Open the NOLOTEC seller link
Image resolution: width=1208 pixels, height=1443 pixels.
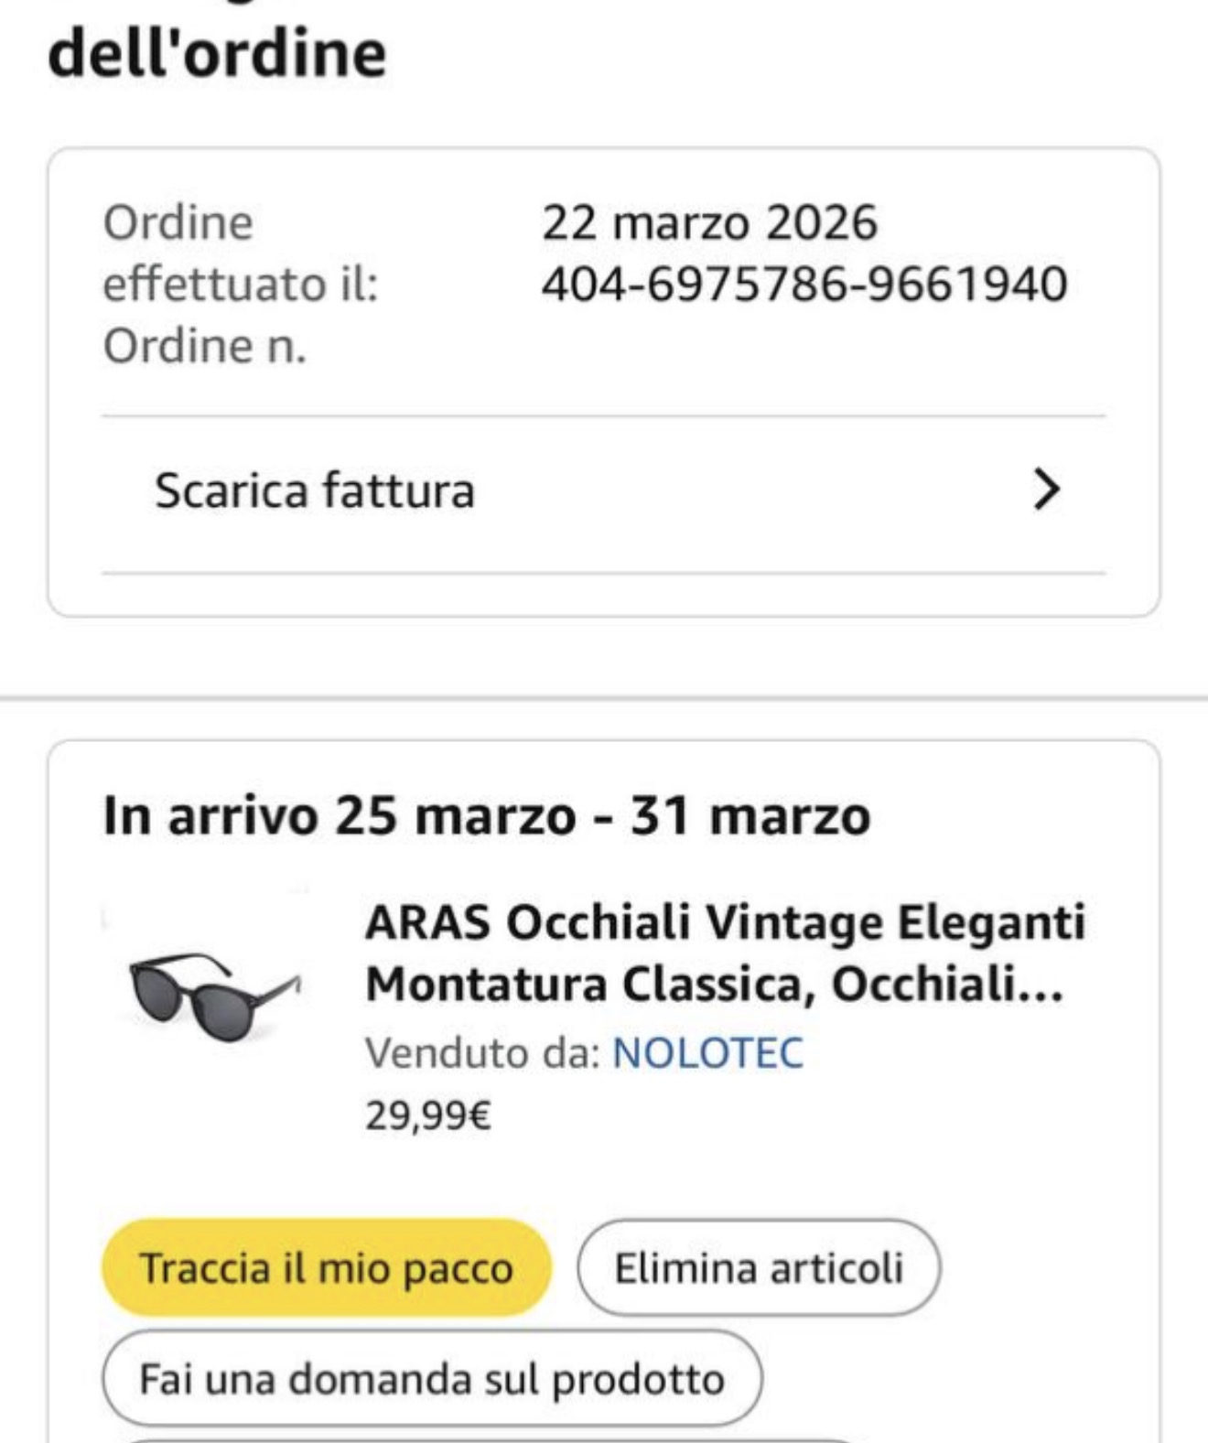(707, 1052)
